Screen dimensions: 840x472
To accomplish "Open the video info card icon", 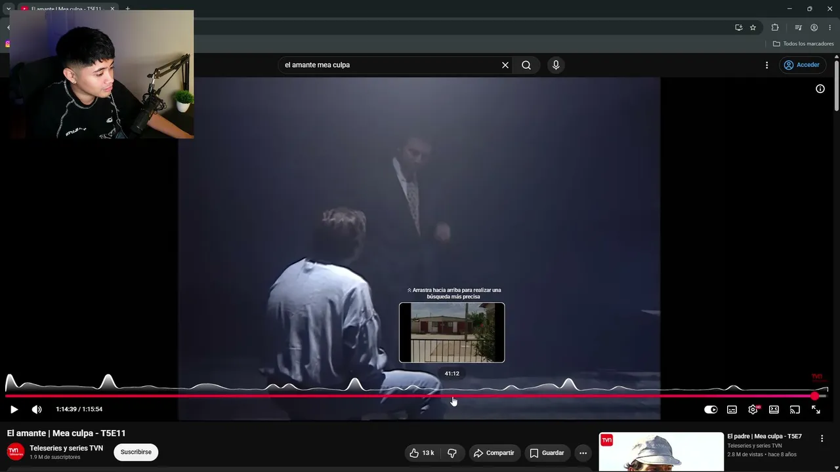I will (820, 88).
